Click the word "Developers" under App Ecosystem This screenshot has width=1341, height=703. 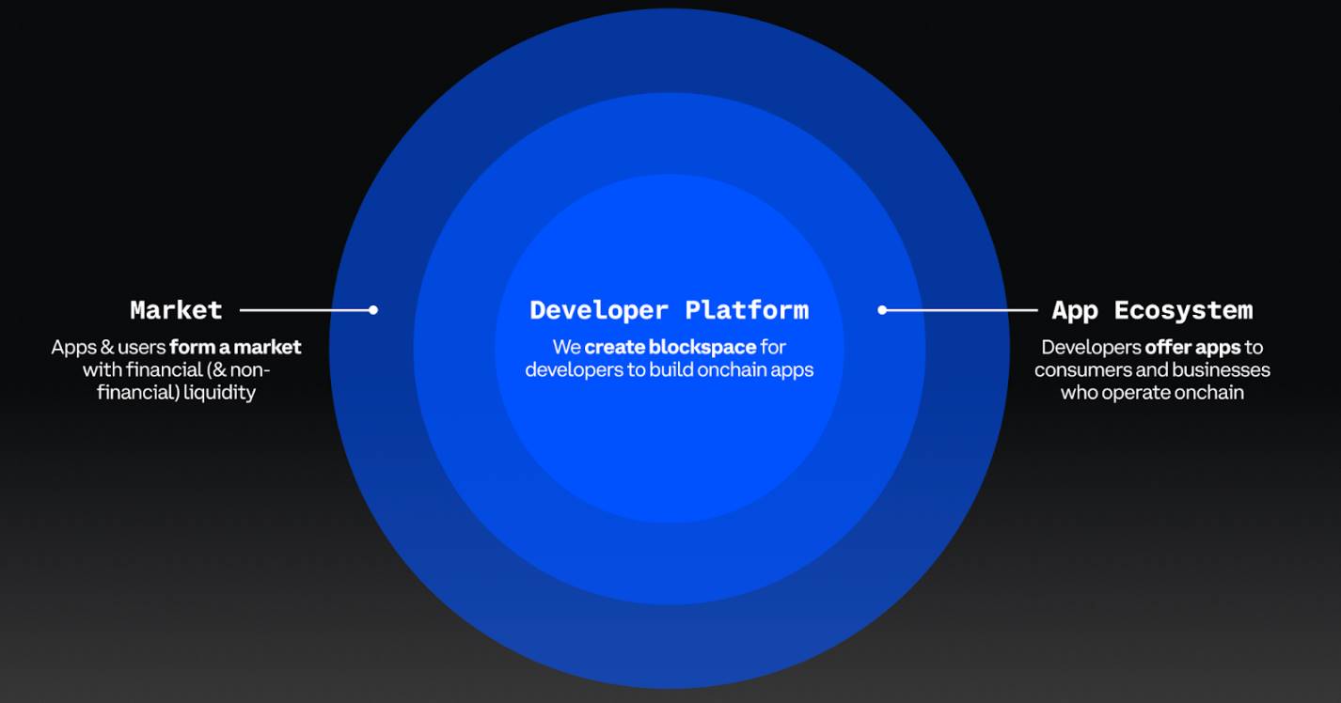point(1091,348)
